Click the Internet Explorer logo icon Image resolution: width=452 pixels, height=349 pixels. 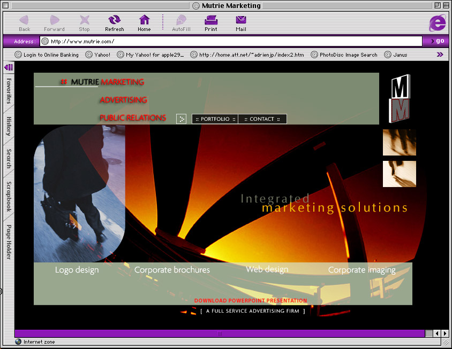(437, 23)
